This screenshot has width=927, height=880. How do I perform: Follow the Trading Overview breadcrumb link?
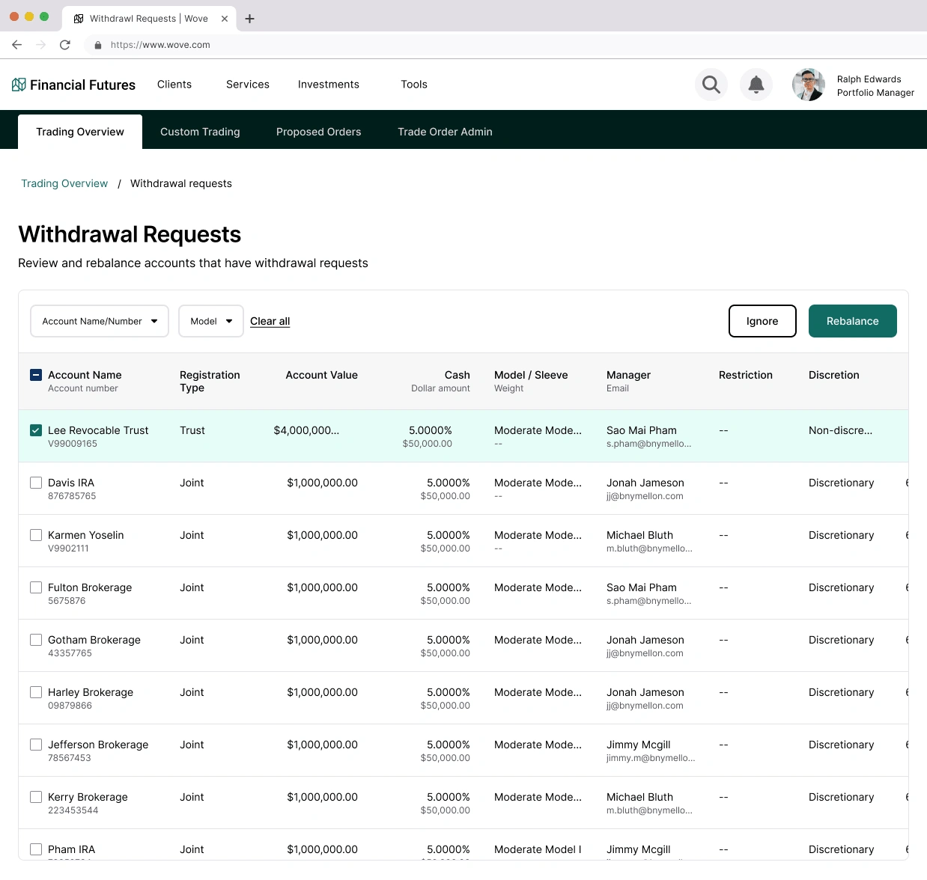(x=64, y=183)
